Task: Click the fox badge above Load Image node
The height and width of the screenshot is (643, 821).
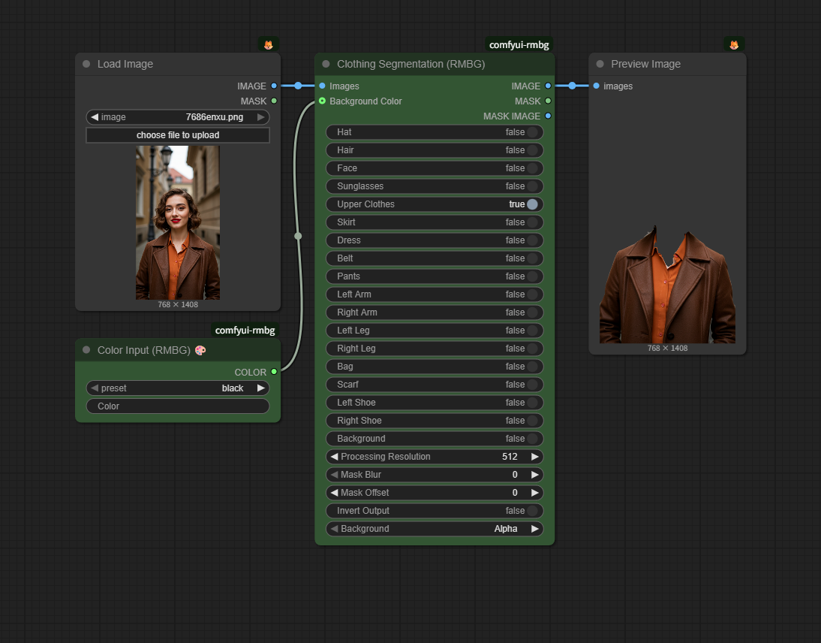Action: click(268, 44)
